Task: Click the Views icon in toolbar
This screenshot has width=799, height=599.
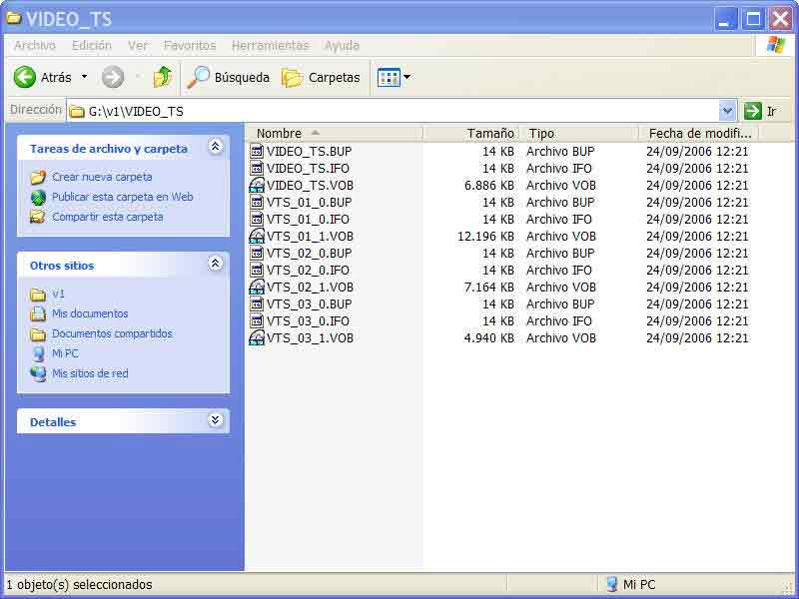Action: click(x=389, y=78)
